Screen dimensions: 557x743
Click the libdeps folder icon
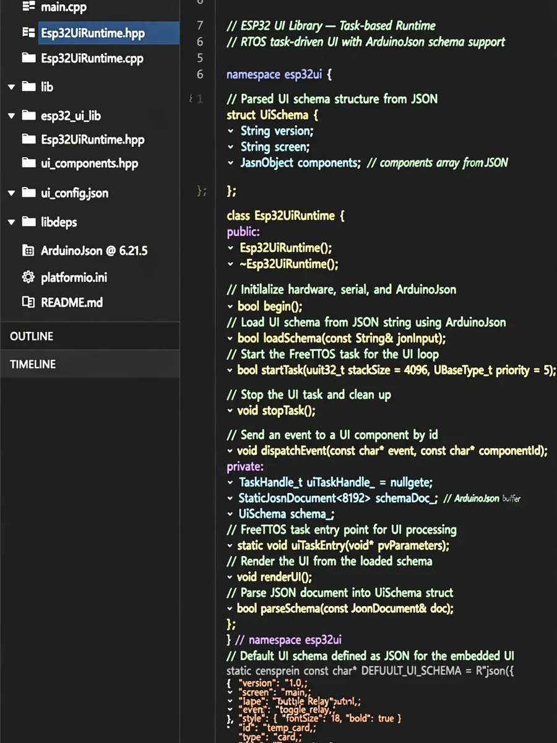coord(28,222)
